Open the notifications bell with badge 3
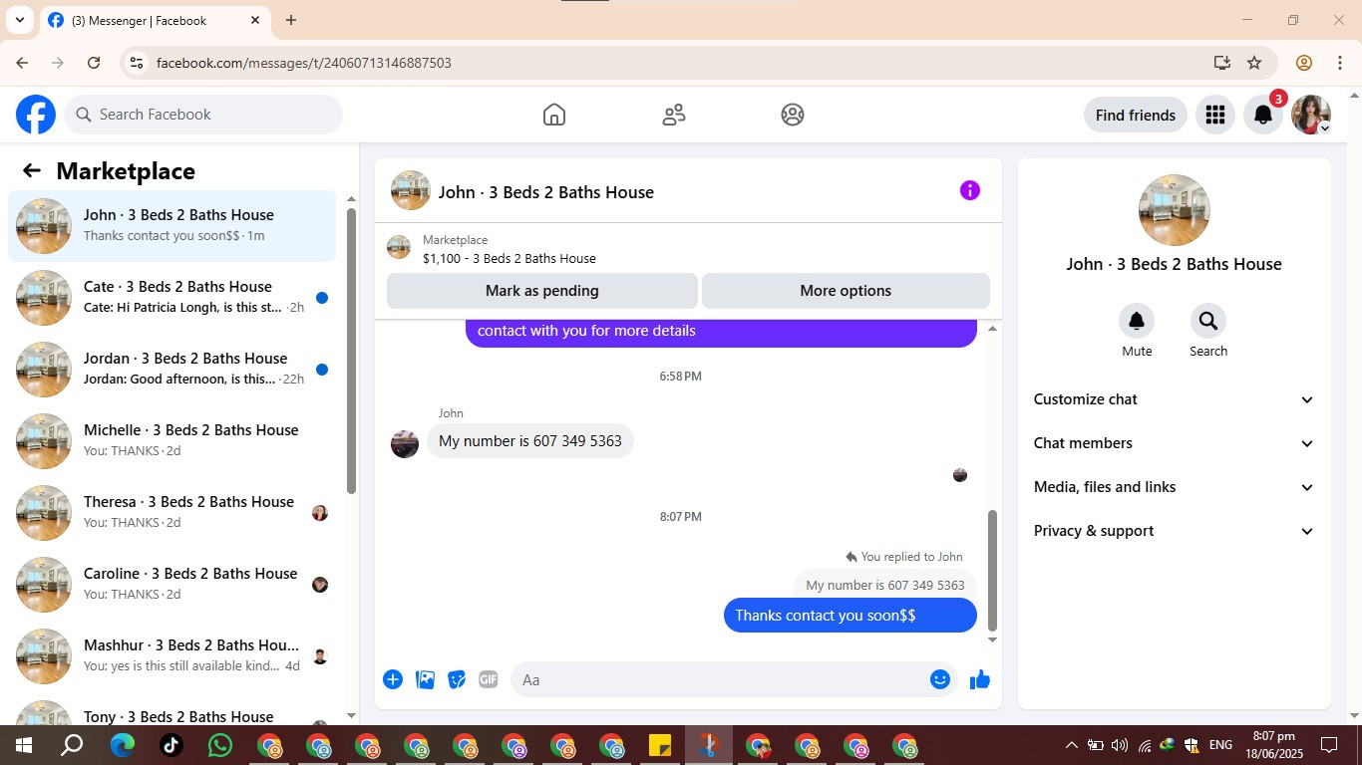Viewport: 1362px width, 765px height. point(1262,115)
